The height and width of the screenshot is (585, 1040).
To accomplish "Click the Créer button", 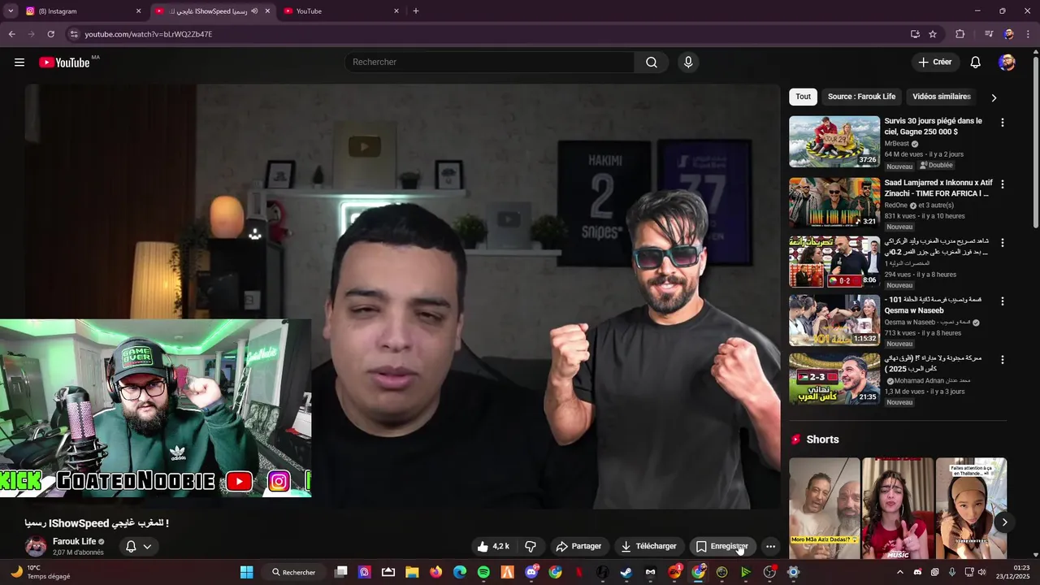I will pos(935,63).
